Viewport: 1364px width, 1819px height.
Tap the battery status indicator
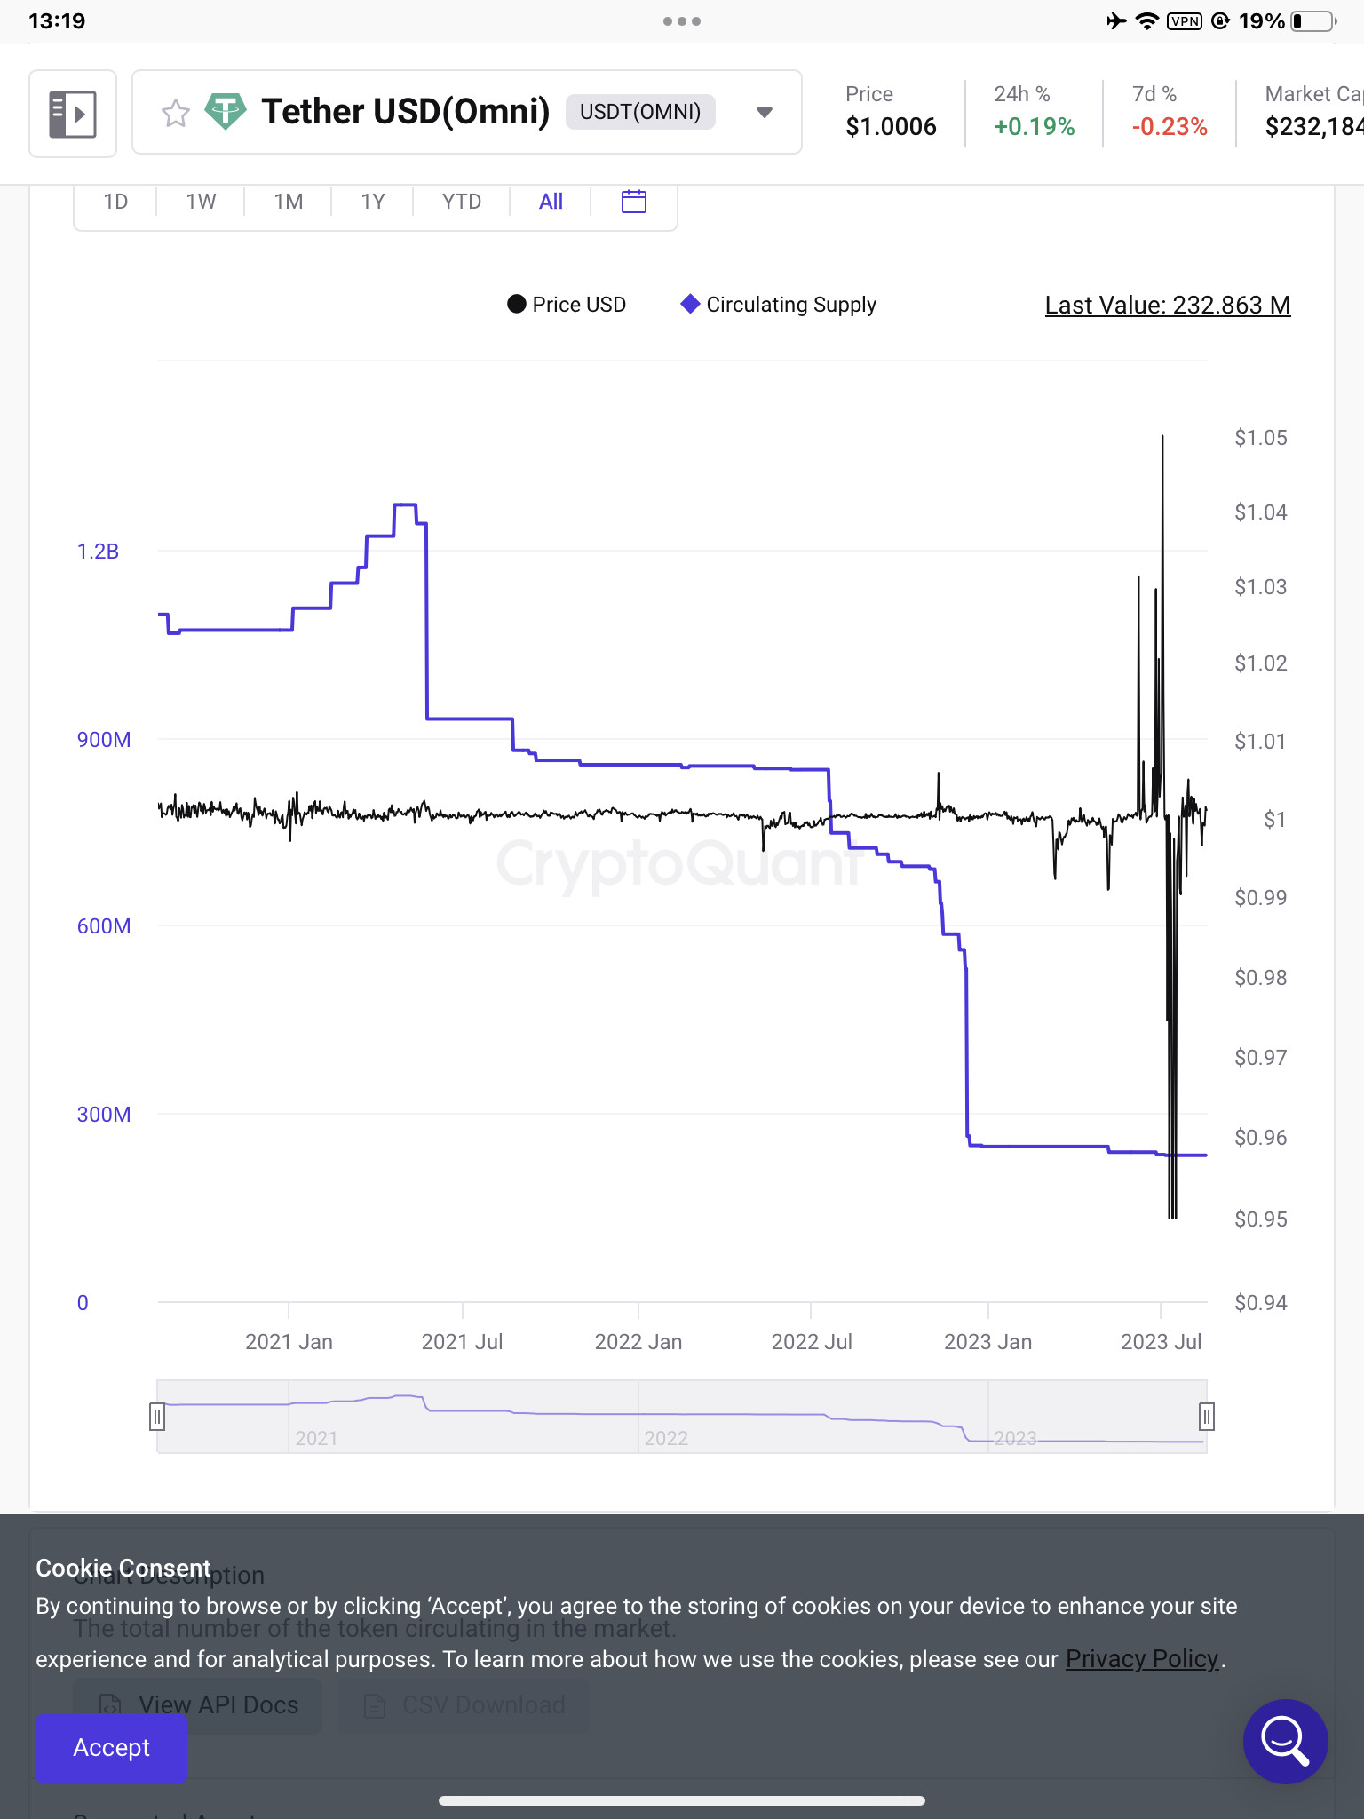[x=1313, y=21]
